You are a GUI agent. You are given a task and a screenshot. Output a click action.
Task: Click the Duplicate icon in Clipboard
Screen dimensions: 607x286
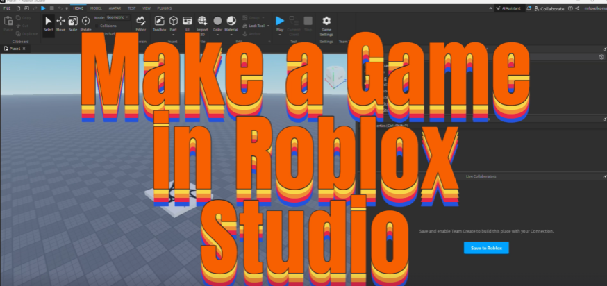18,34
